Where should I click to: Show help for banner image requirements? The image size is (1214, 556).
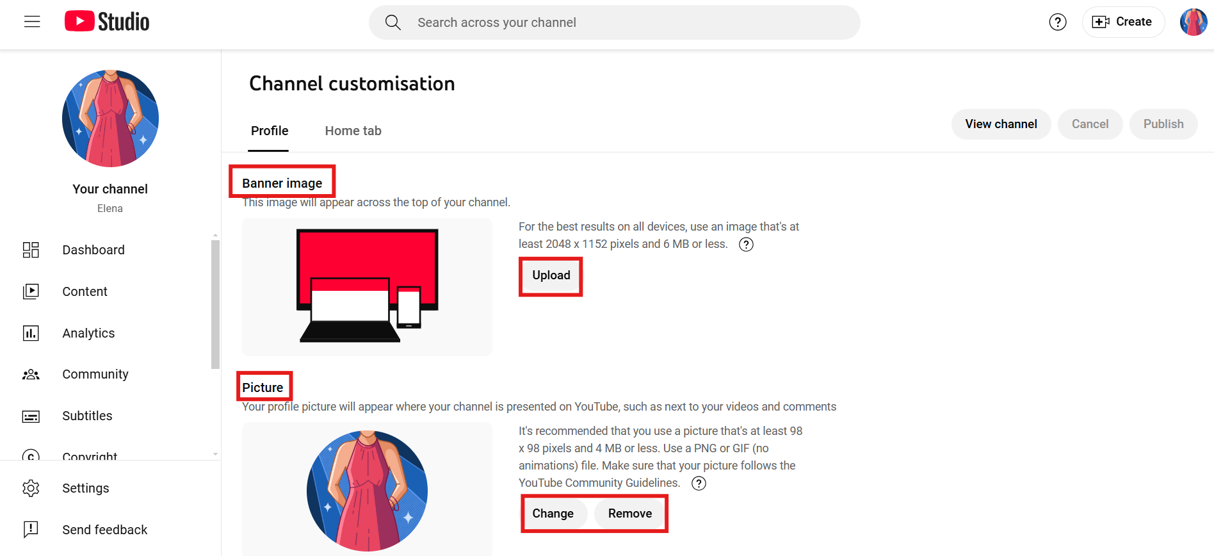[x=746, y=245]
